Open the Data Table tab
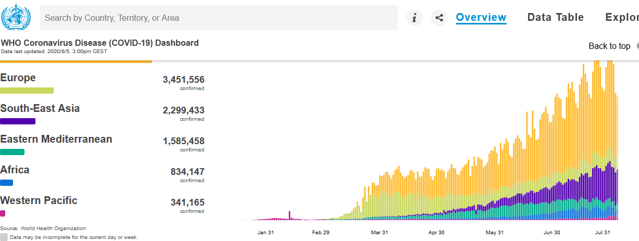639x241 pixels. pos(556,17)
